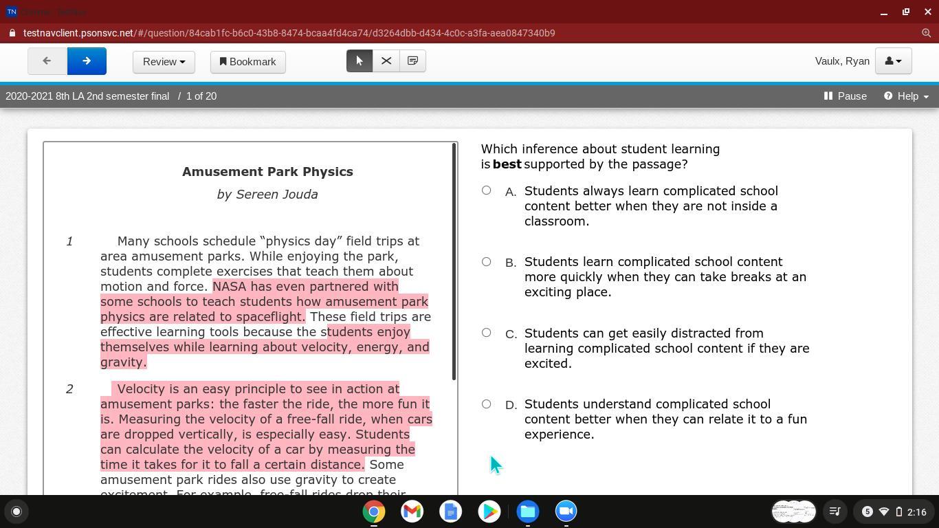939x528 pixels.
Task: Click the zoom magnifier in address bar
Action: [926, 33]
